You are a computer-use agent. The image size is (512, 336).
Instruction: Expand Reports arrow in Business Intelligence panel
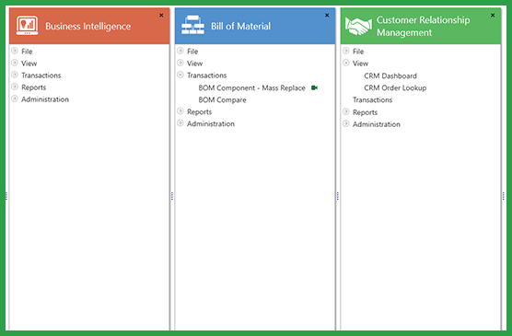(15, 87)
